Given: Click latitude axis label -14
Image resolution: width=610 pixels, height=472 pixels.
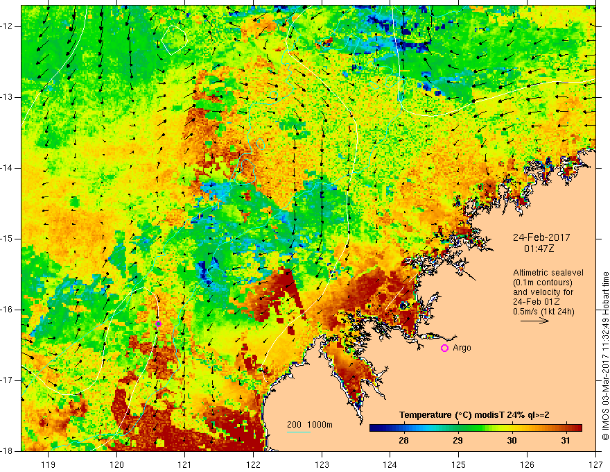Looking at the screenshot, I should coord(7,168).
